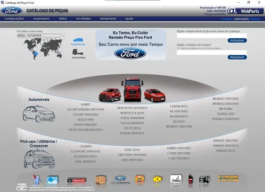Open MONDEO 2002/2005 catalog

[x=226, y=104]
